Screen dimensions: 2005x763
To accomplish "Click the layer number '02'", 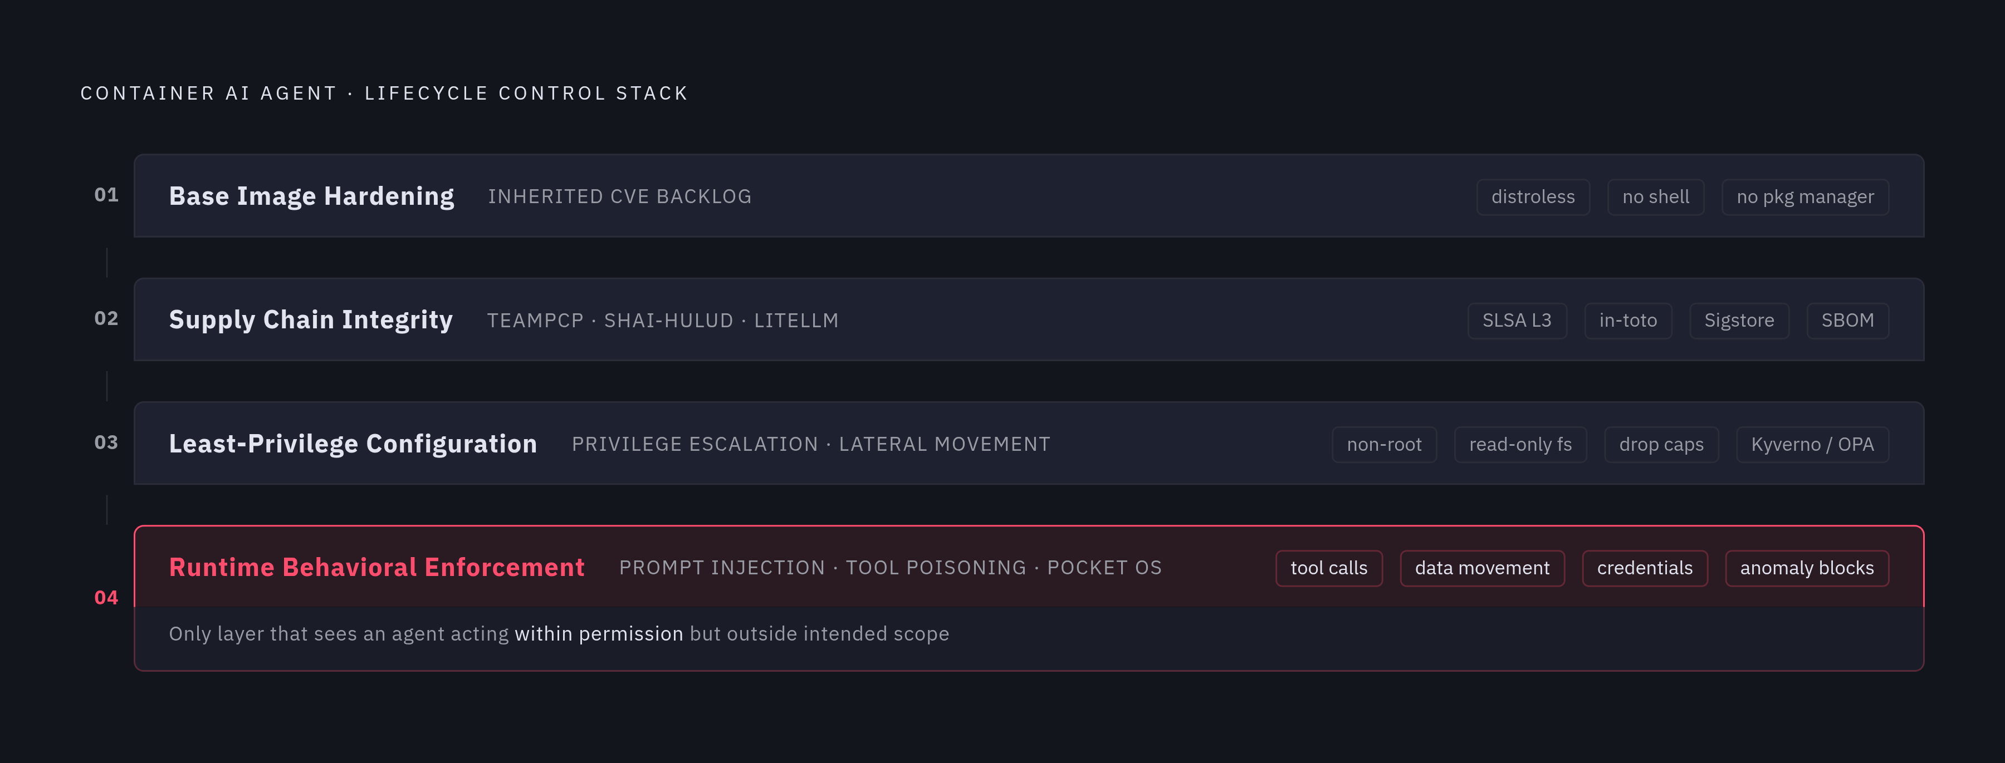I will click(106, 319).
